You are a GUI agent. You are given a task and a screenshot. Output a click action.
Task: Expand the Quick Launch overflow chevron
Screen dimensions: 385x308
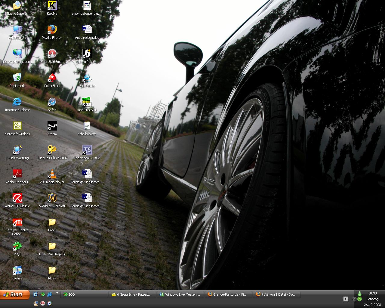click(57, 293)
